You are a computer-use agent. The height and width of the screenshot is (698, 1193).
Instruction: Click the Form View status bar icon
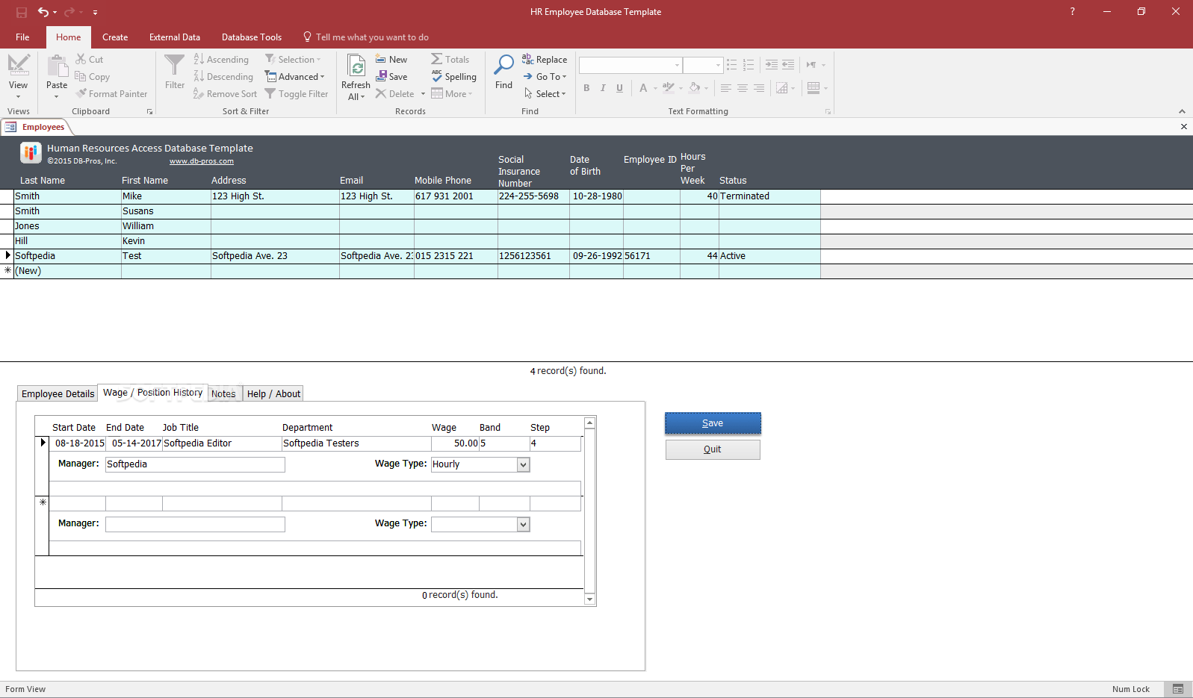click(x=1178, y=689)
